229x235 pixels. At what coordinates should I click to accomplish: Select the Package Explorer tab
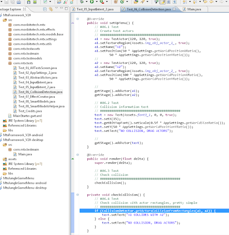click(11, 9)
